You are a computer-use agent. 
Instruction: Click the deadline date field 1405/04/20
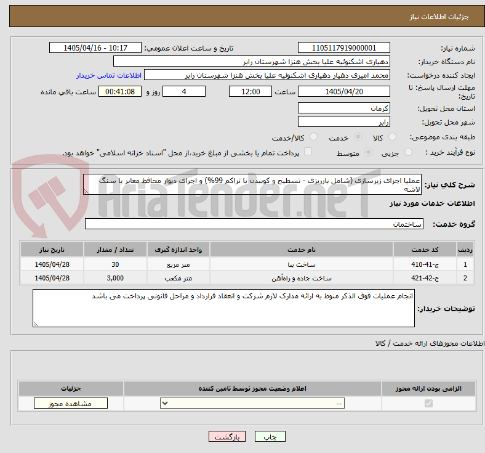[x=343, y=91]
